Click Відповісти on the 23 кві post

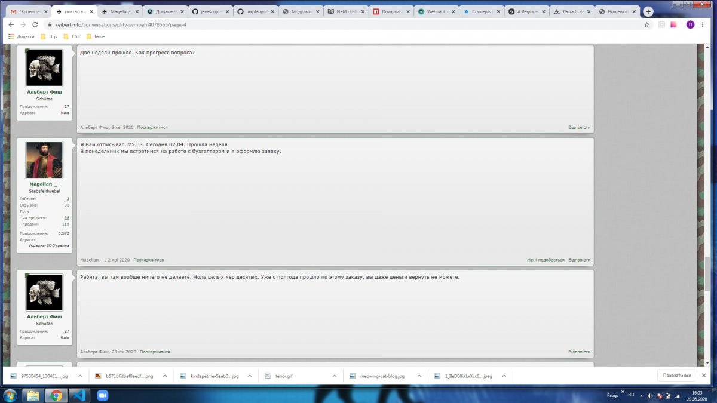[579, 352]
